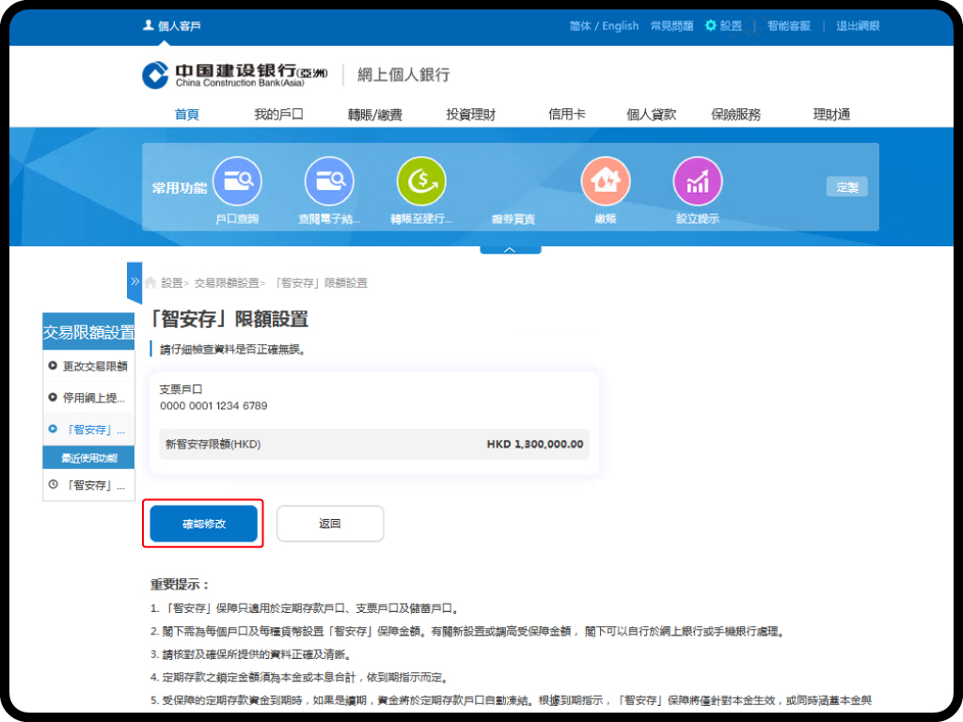963x722 pixels.
Task: Select the green 轉賬至建行 transfer icon
Action: [421, 181]
